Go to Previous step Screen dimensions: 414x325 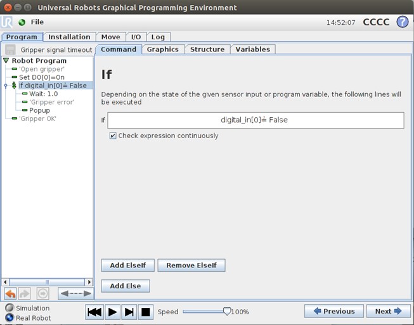334,311
